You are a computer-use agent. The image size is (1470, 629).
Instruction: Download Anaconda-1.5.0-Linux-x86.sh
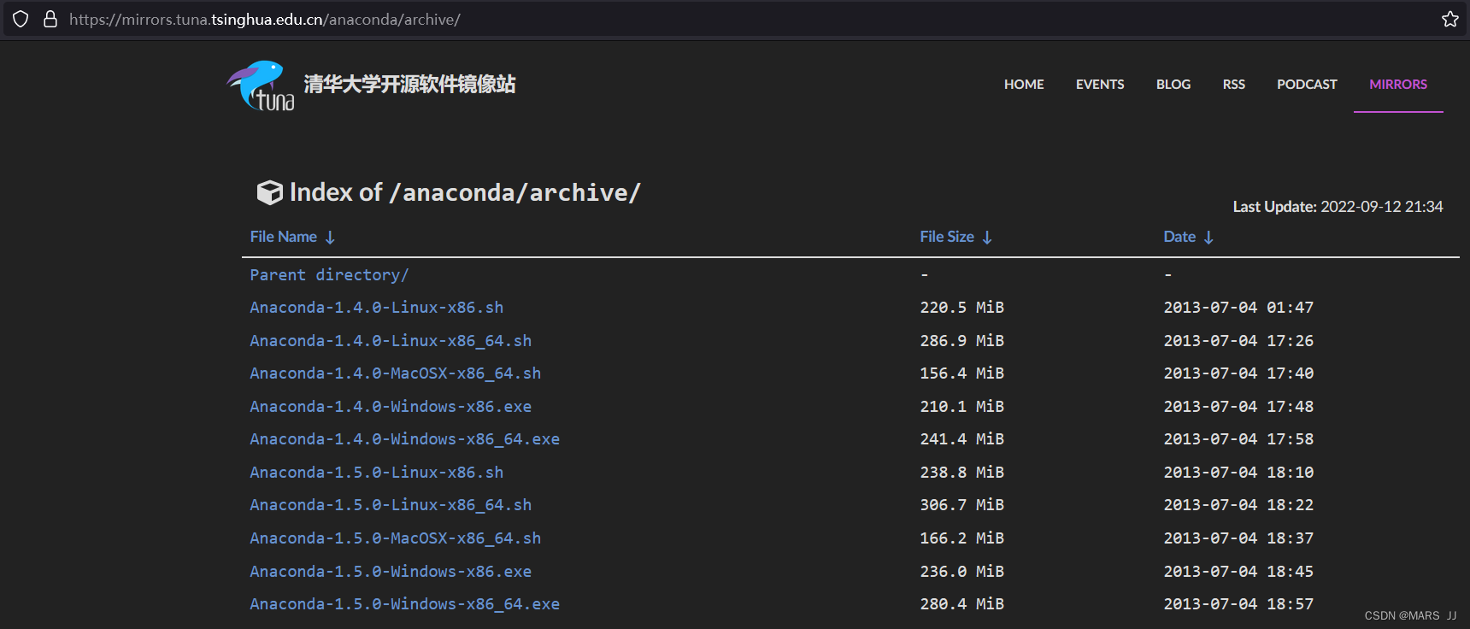click(376, 473)
